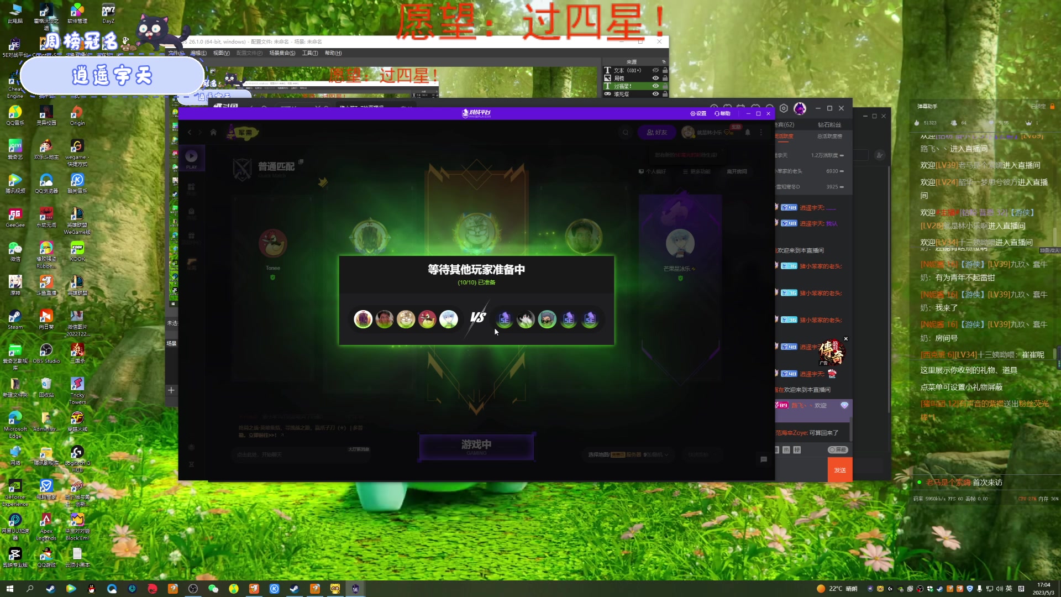This screenshot has height=597, width=1061.
Task: Open the three-dot more menu in 5E platform
Action: (x=761, y=132)
